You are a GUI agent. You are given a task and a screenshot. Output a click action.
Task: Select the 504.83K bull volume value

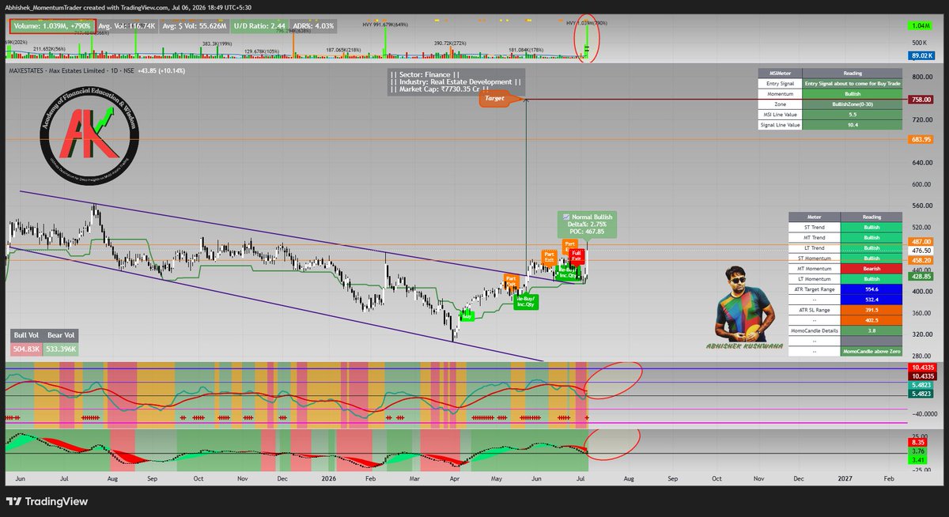[x=26, y=349]
